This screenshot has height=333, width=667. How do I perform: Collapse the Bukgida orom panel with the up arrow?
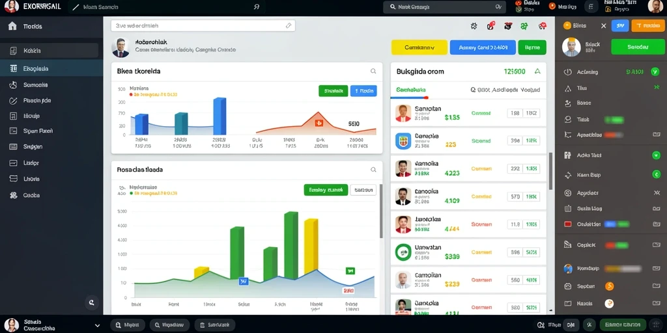click(x=537, y=72)
